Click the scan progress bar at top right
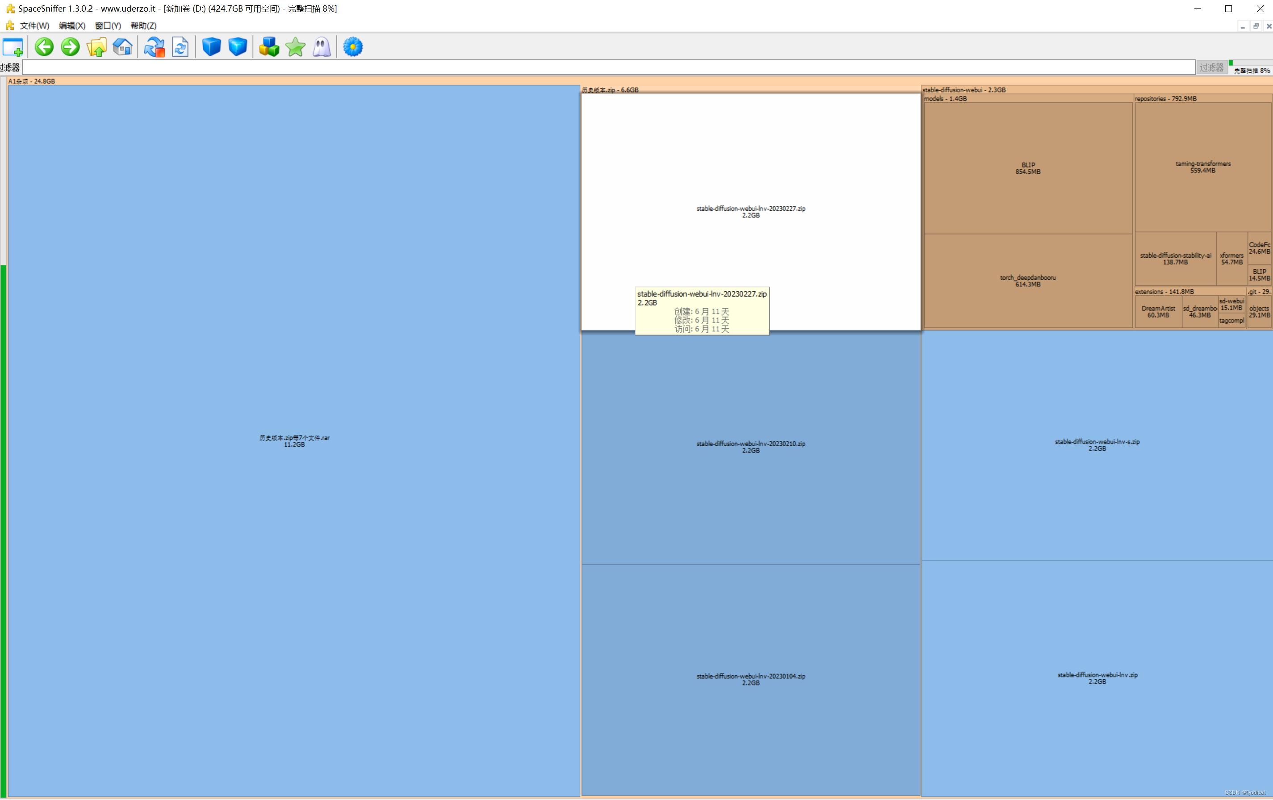 (1251, 63)
